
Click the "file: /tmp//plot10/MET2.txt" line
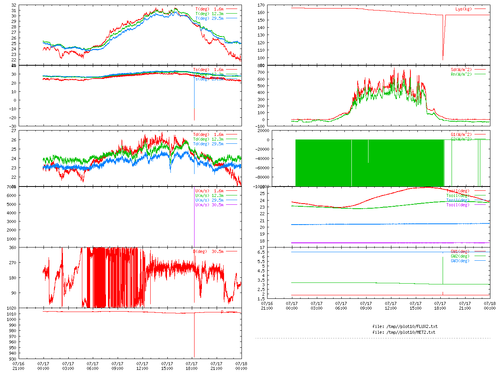point(404,332)
